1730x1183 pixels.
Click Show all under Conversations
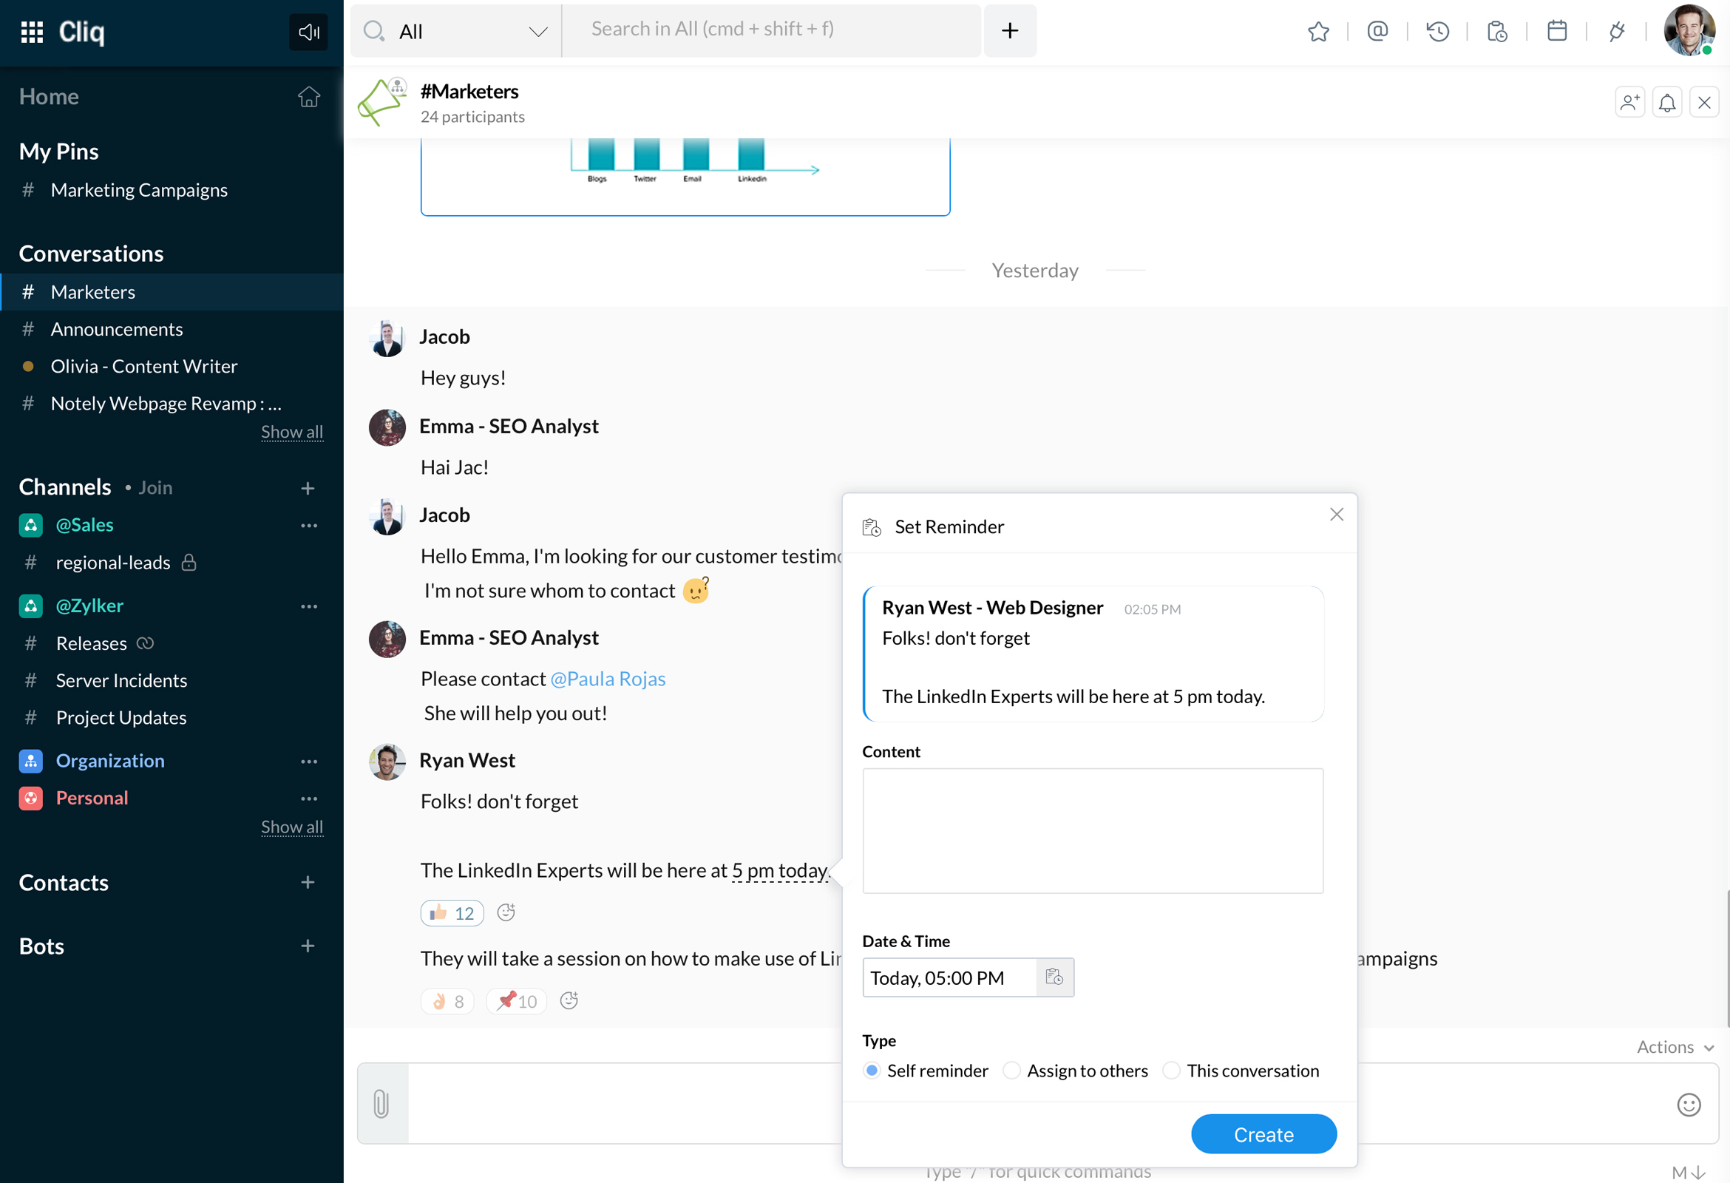point(292,432)
